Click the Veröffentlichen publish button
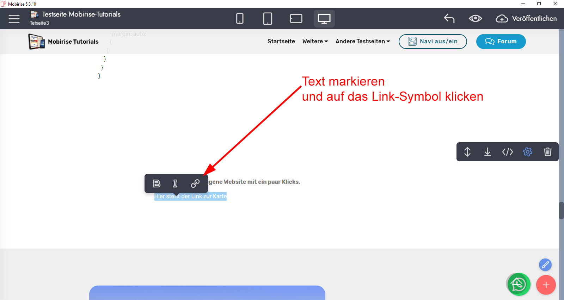Screen dimensions: 564x300 pyautogui.click(x=526, y=19)
